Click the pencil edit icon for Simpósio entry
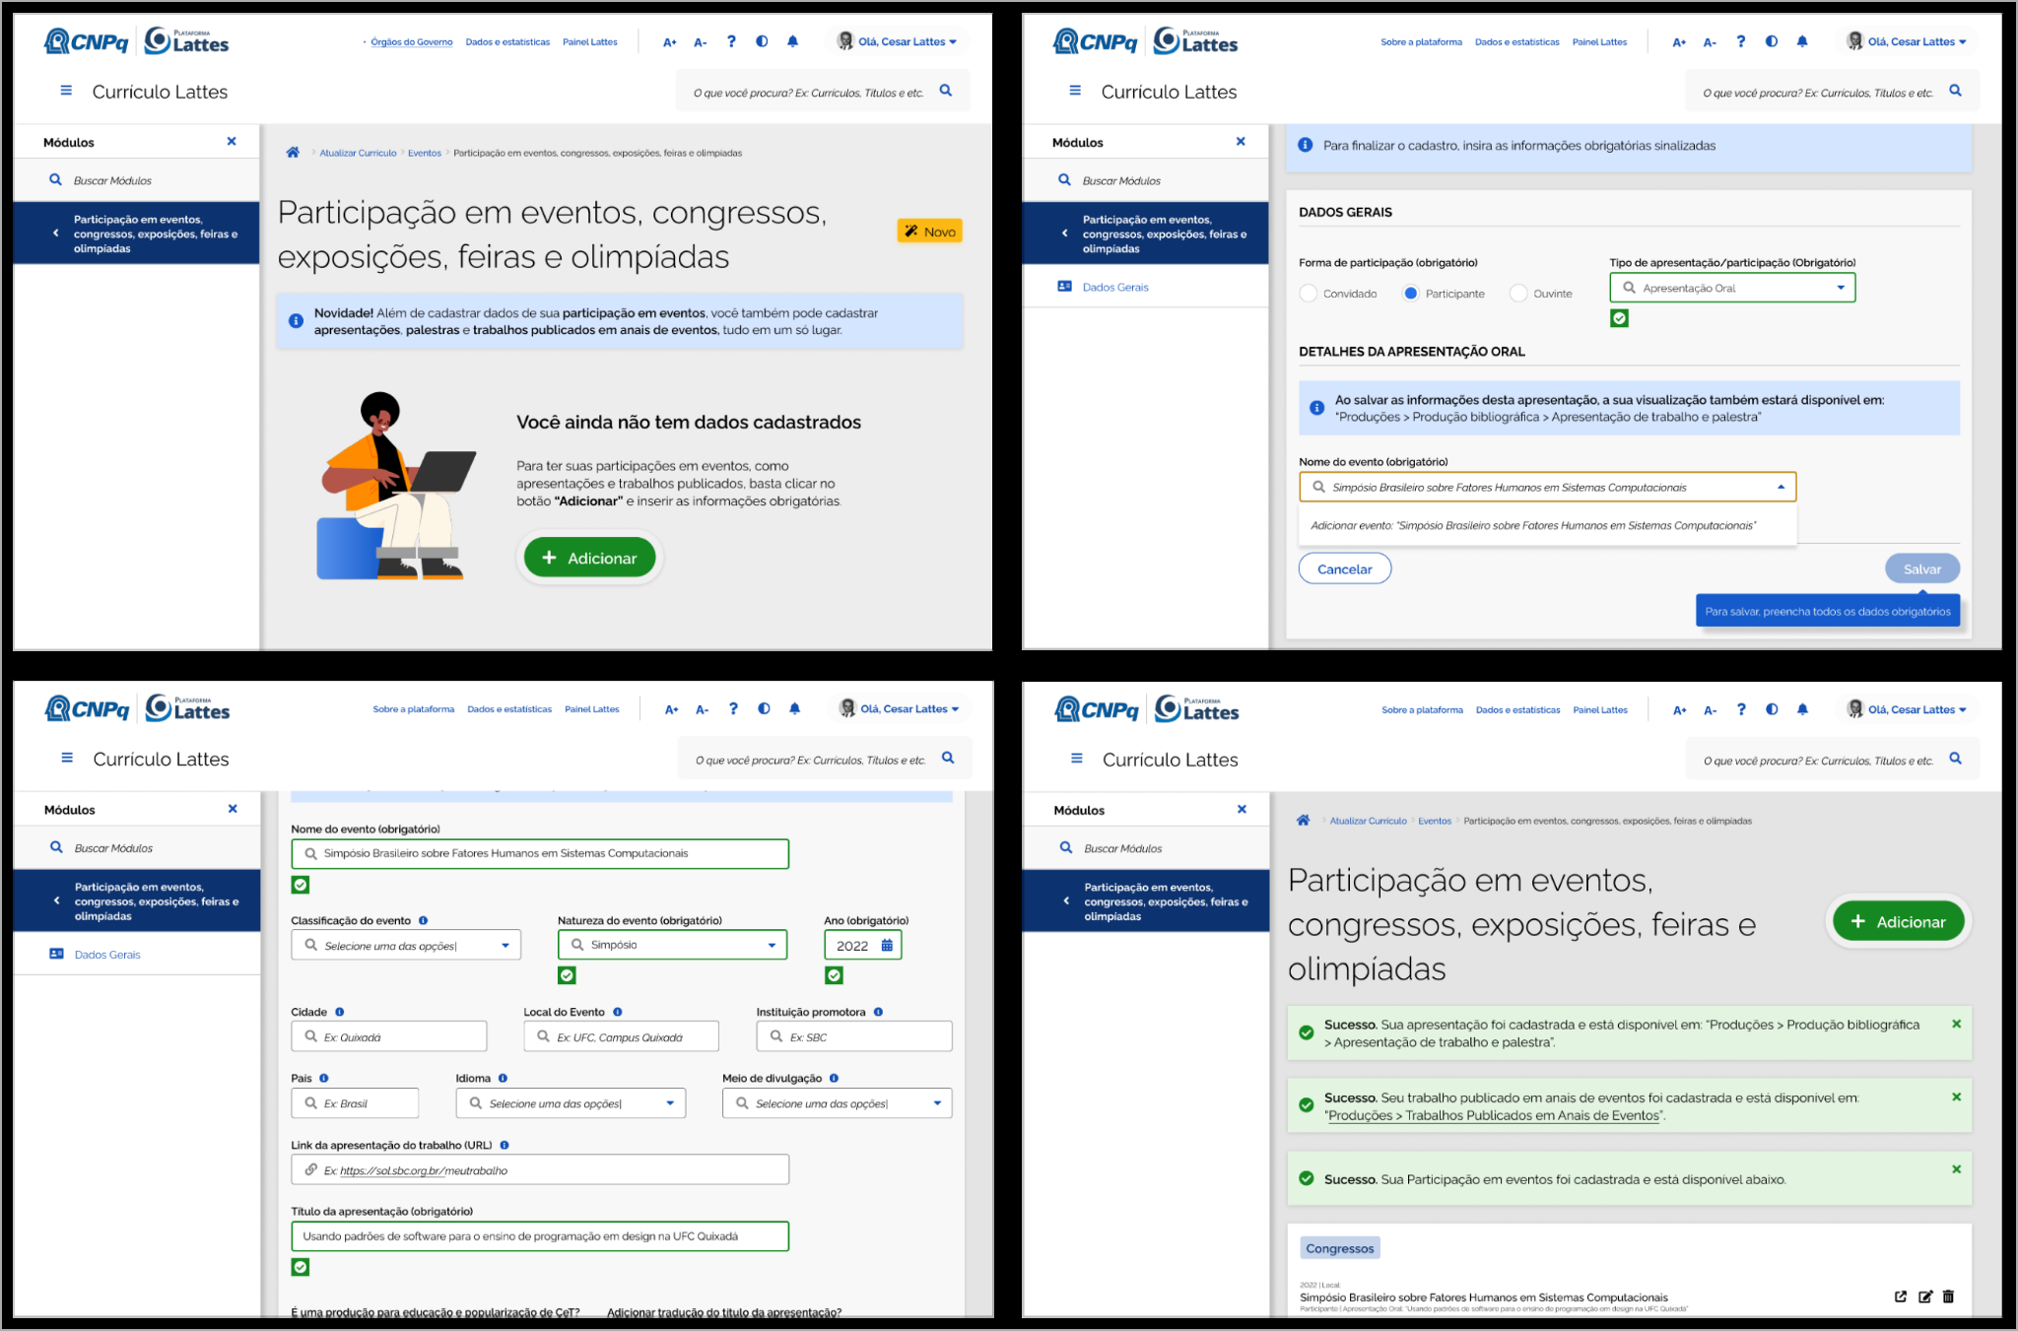 1924,1297
